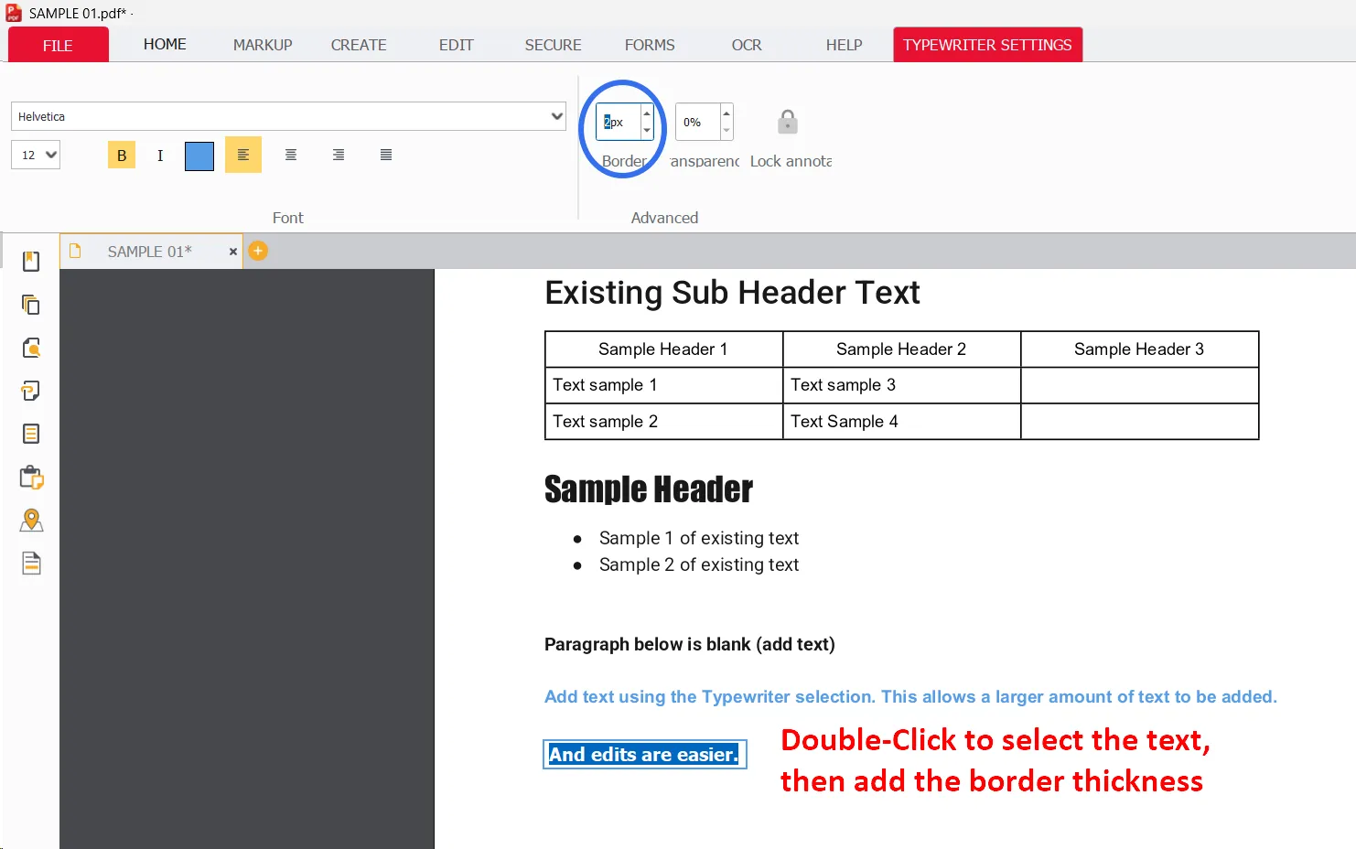Switch to the FORMS tab
Viewport: 1356px width, 849px height.
tap(650, 45)
